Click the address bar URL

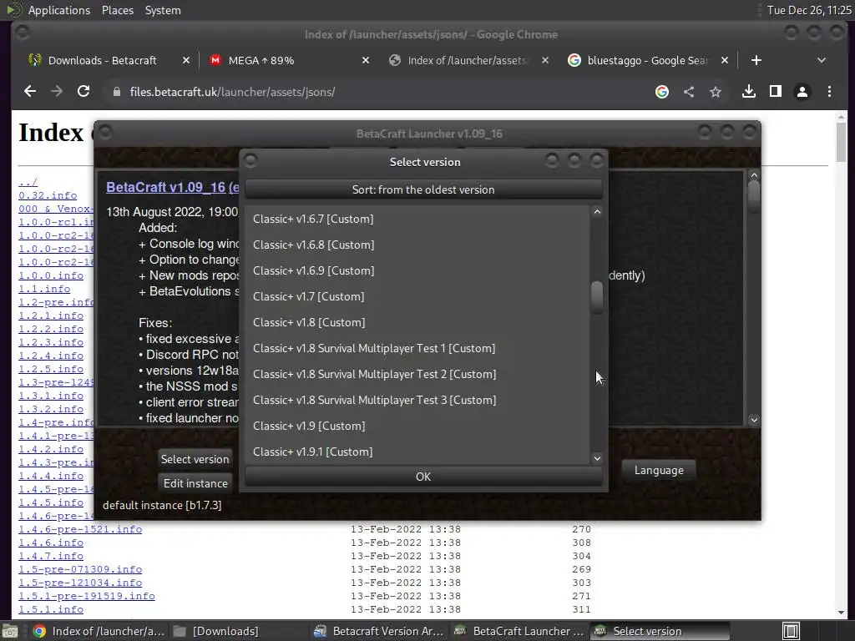coord(232,92)
